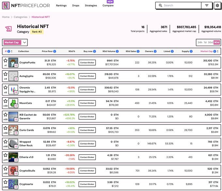
Task: Click the Etheria v1.0 collection name
Action: click(26, 157)
